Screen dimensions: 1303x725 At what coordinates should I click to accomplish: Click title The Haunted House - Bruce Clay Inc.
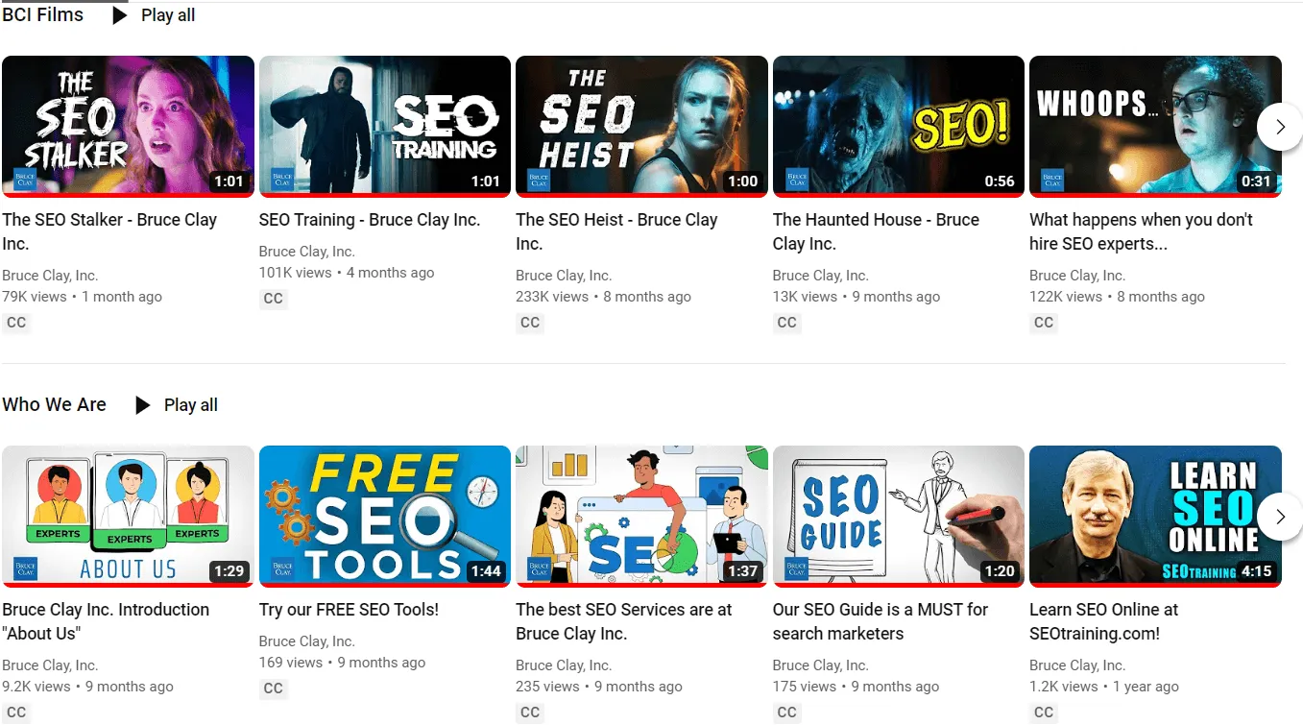tap(876, 231)
